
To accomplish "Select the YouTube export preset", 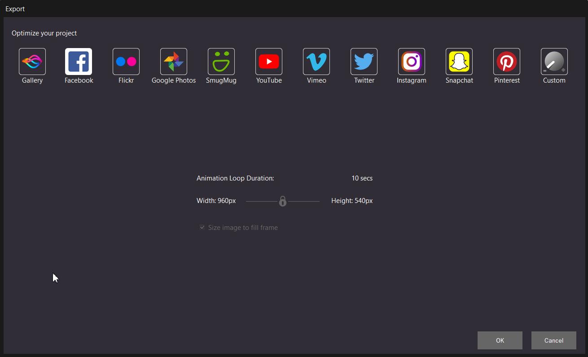I will (269, 62).
